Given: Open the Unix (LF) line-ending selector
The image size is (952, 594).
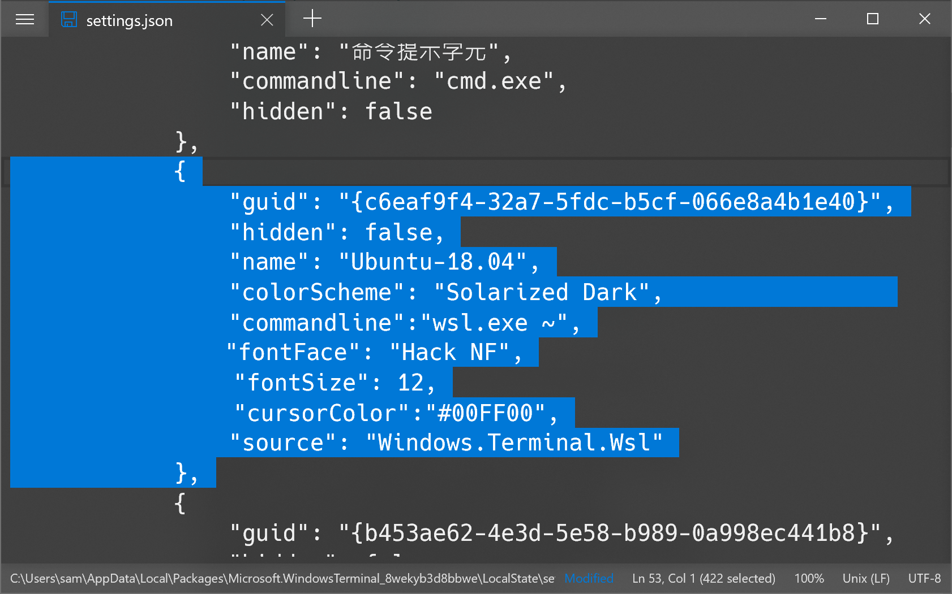Looking at the screenshot, I should point(865,578).
